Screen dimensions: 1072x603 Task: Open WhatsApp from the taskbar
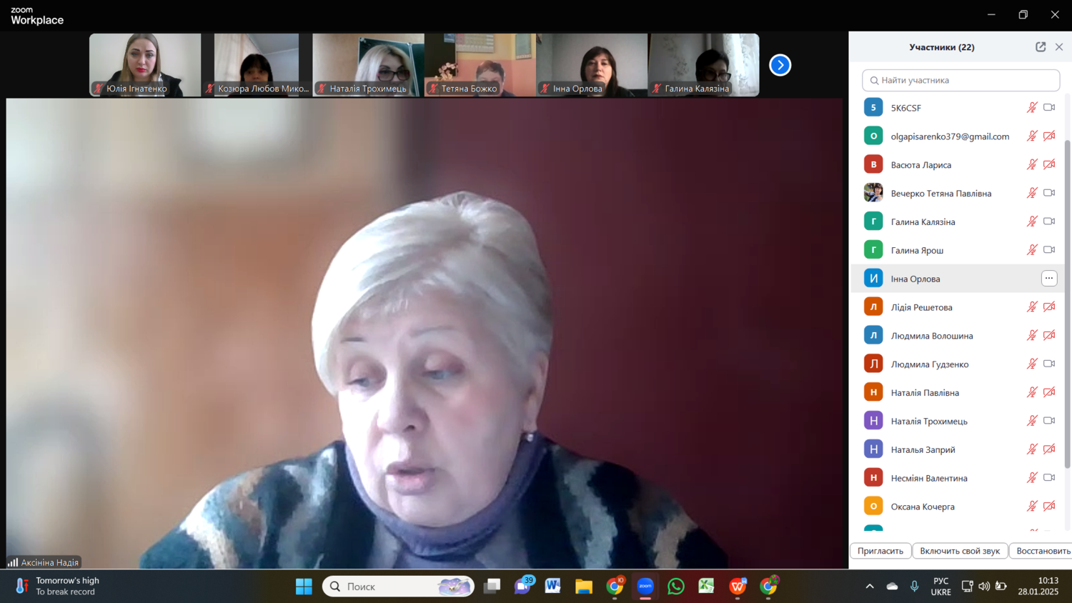(x=675, y=587)
